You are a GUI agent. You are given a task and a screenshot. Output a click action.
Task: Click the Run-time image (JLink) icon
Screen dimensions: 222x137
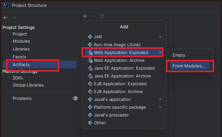90,45
